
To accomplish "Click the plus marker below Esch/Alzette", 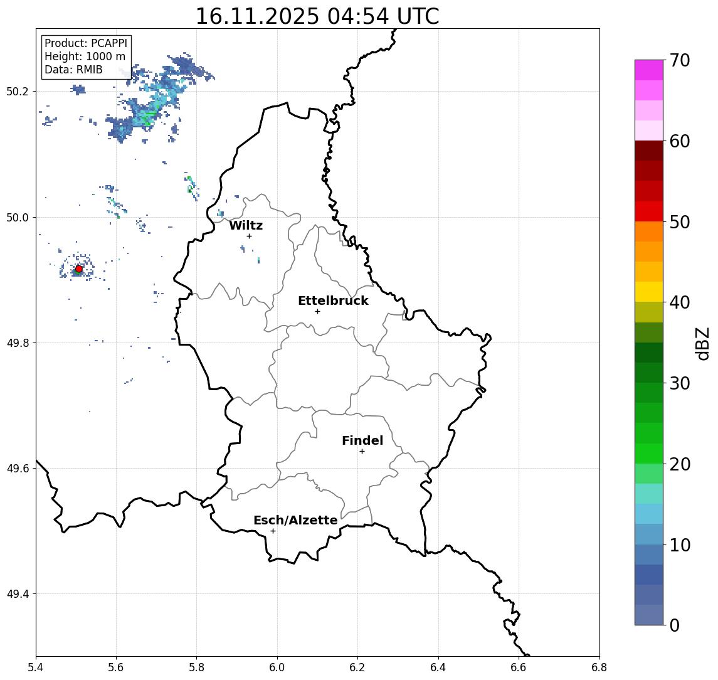I will point(273,531).
